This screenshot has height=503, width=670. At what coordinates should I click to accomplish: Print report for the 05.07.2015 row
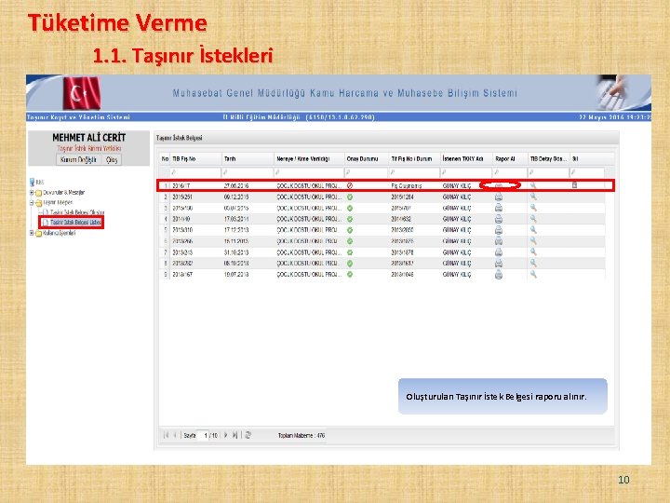coord(498,208)
